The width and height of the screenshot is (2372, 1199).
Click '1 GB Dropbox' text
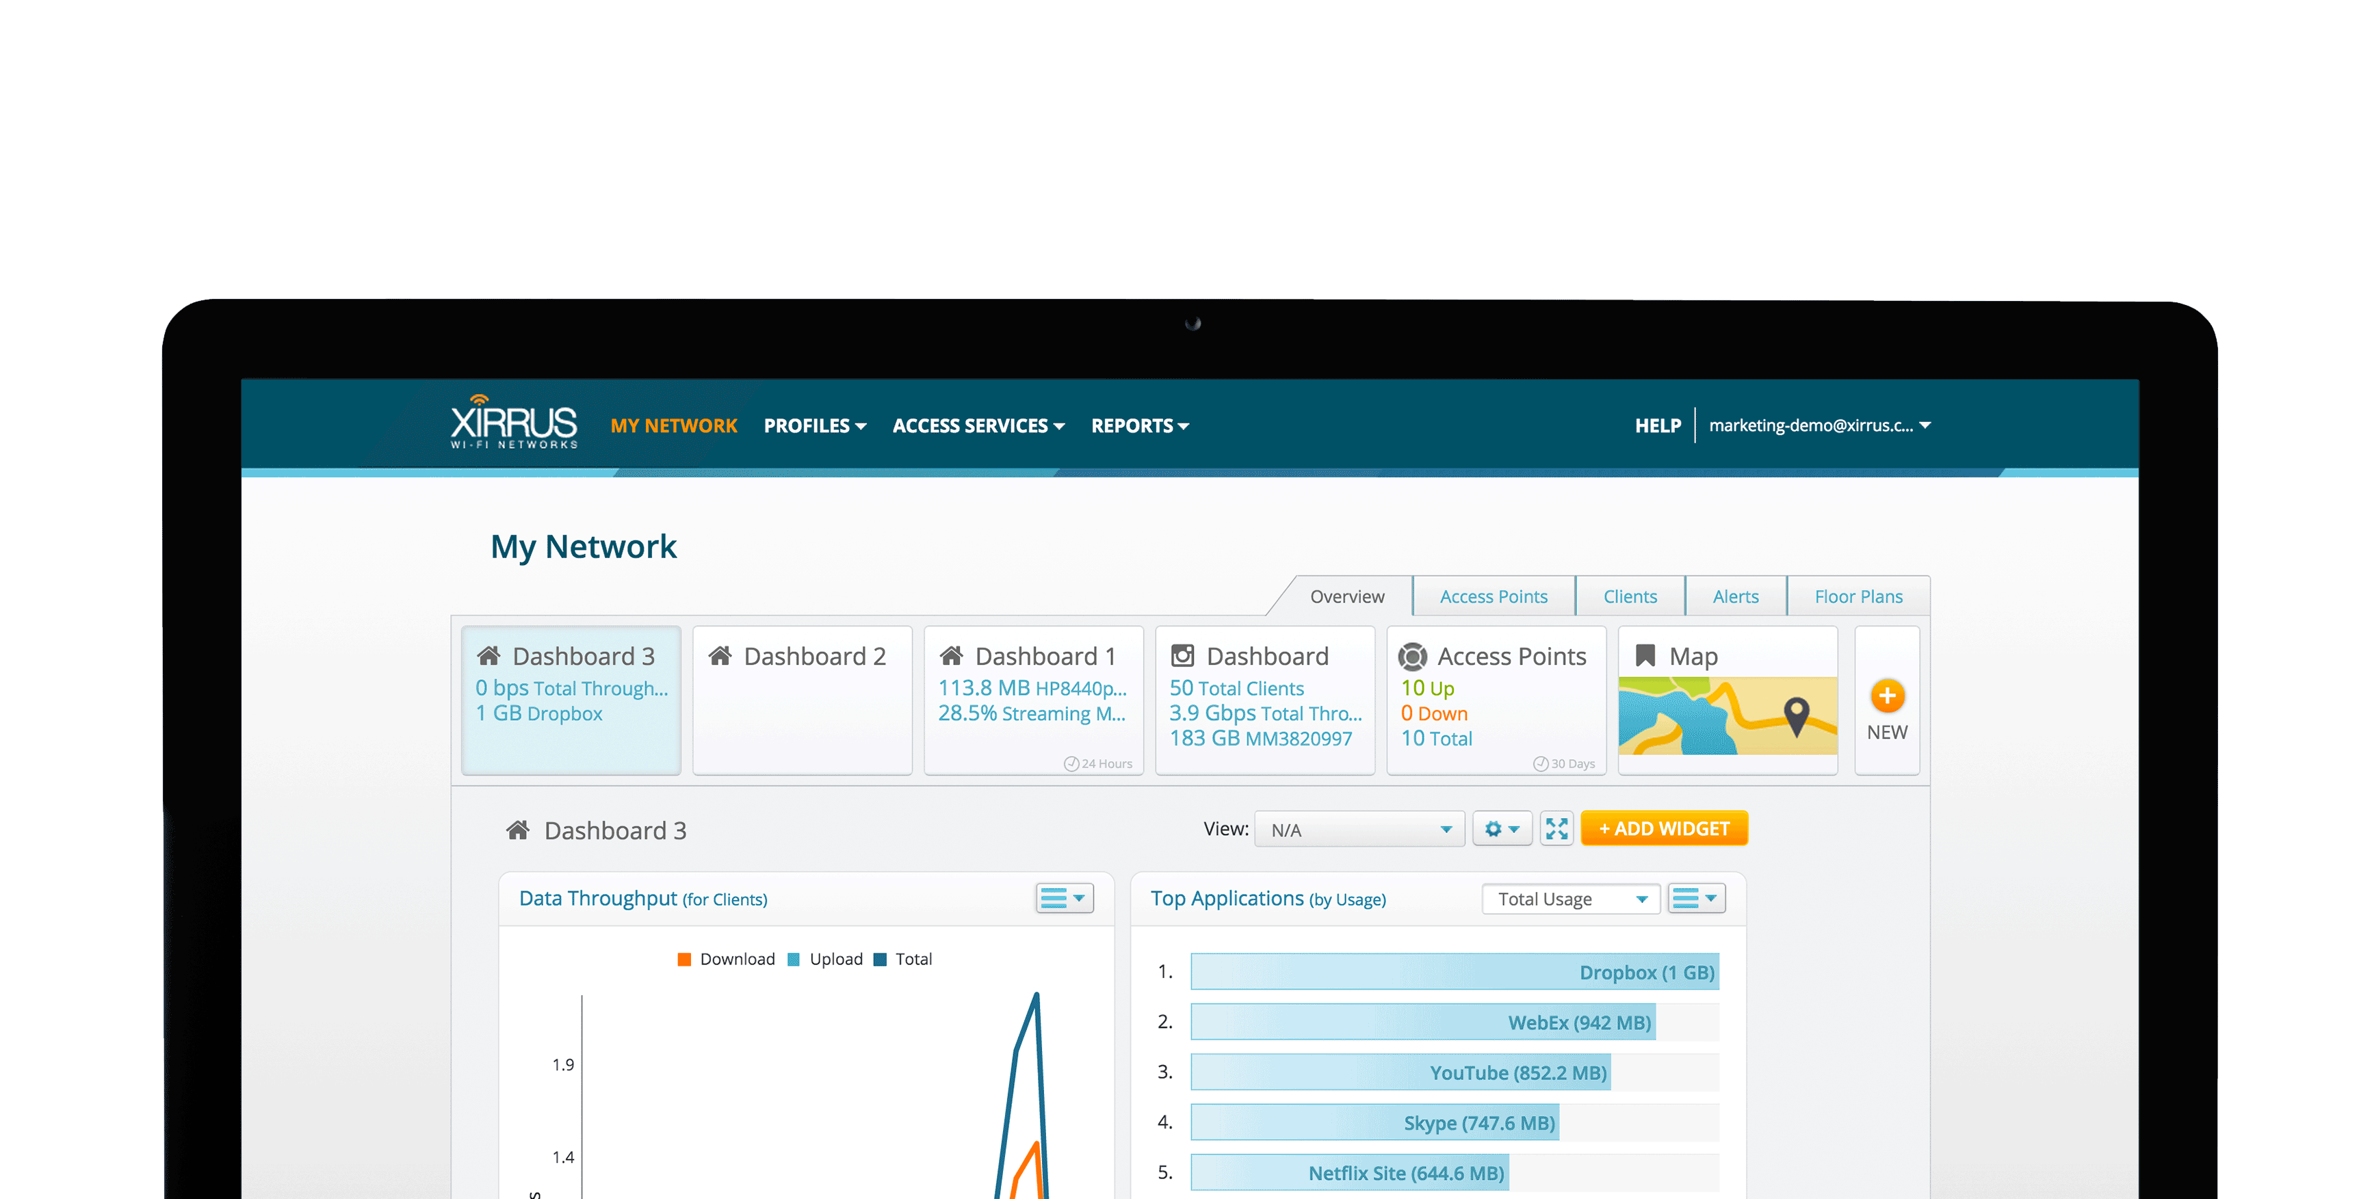pos(538,713)
